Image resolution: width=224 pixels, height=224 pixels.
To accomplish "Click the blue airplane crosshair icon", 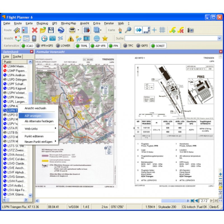I will 154,30.
